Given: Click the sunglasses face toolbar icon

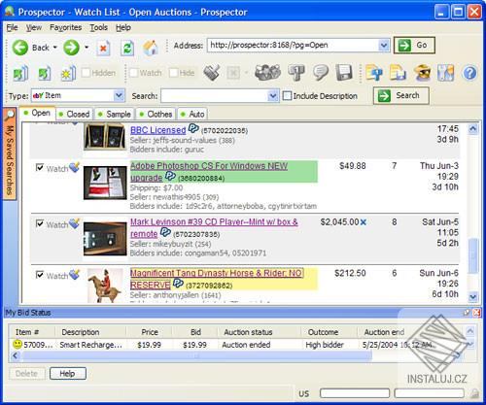Looking at the screenshot, I should tap(422, 73).
